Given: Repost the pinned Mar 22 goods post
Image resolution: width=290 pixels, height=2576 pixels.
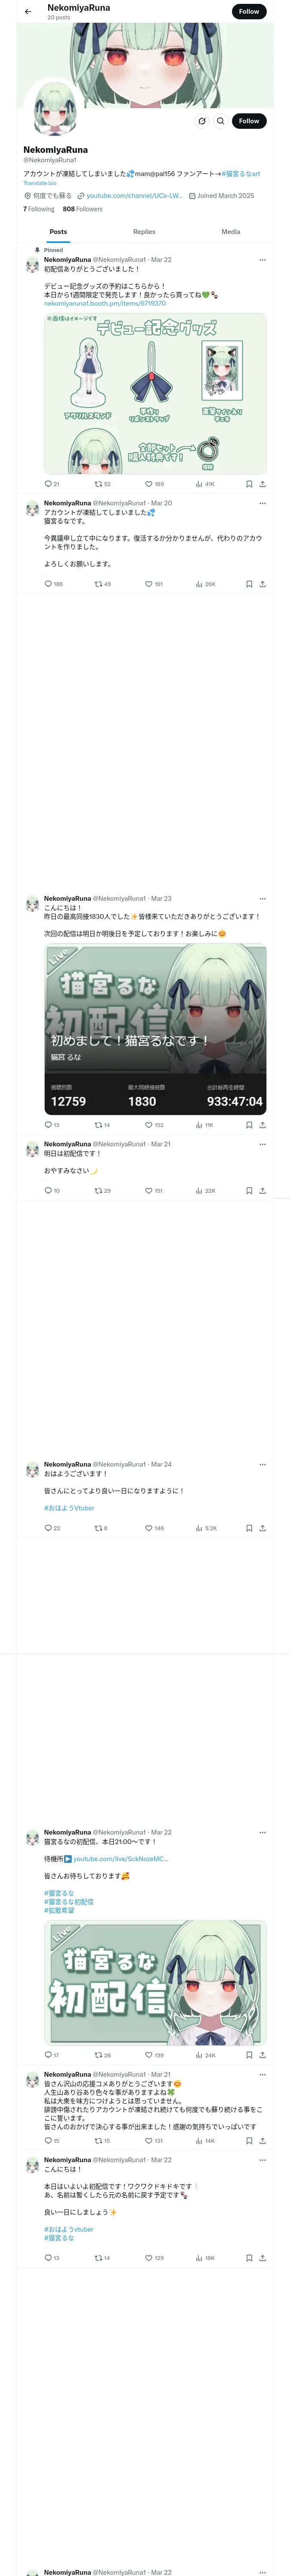Looking at the screenshot, I should click(102, 484).
